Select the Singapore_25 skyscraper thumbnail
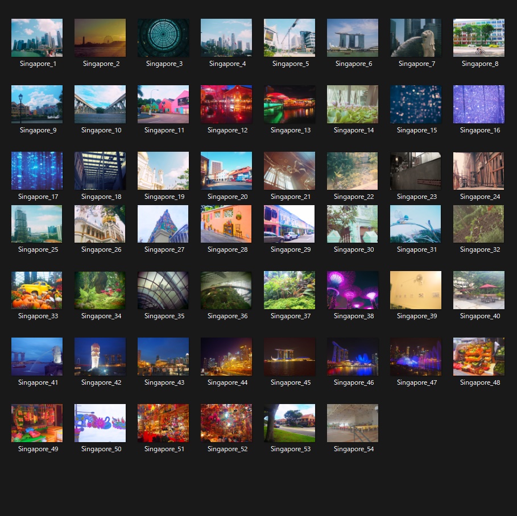This screenshot has width=517, height=516. click(36, 224)
